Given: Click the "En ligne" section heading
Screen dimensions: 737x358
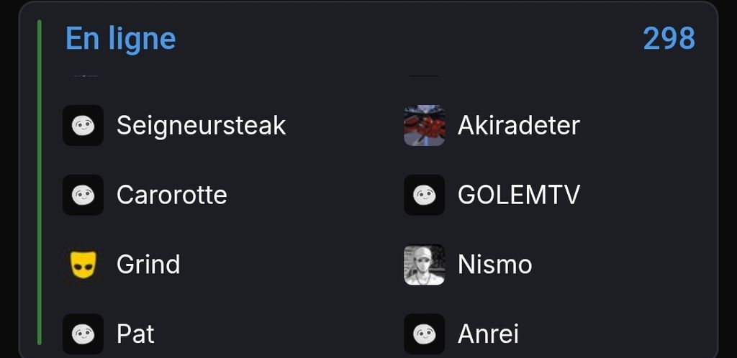Looking at the screenshot, I should [120, 38].
